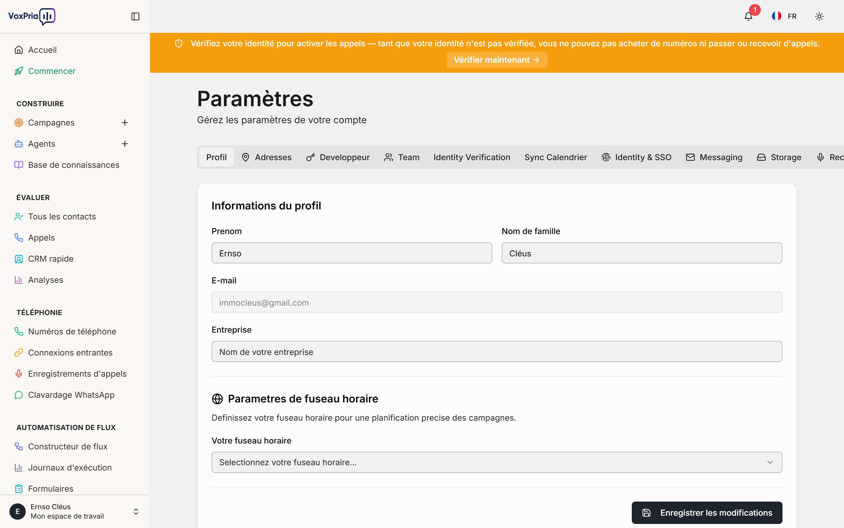Open timezone dropdown Selectionnez votre fuseau horaire
The width and height of the screenshot is (844, 528).
497,462
